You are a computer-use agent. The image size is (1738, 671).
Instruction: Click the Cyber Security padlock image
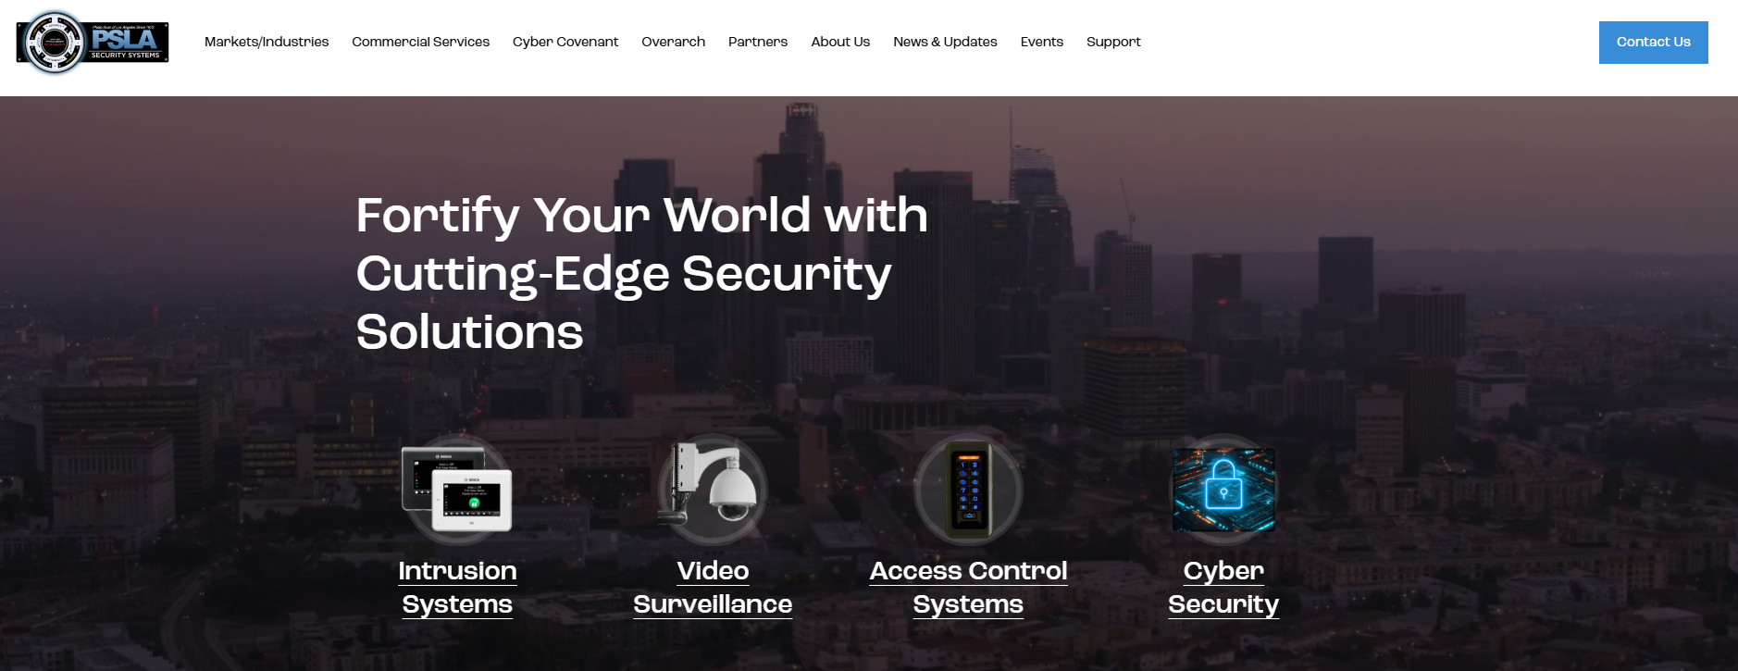click(x=1223, y=490)
